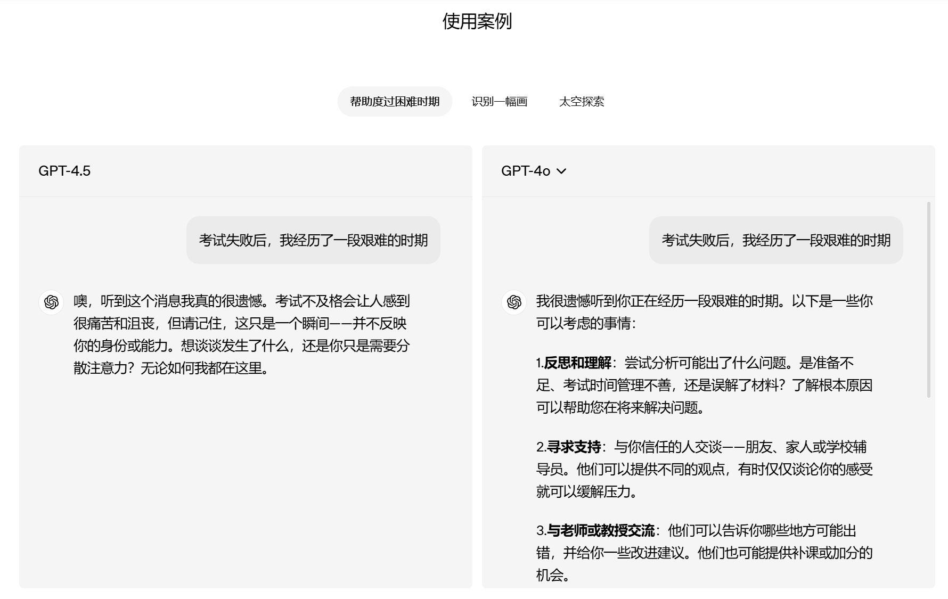This screenshot has height=599, width=948.
Task: Click the bold 寻求支持 heading
Action: [x=574, y=447]
